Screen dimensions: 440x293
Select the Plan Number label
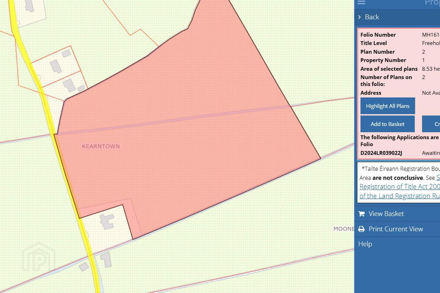(x=378, y=52)
